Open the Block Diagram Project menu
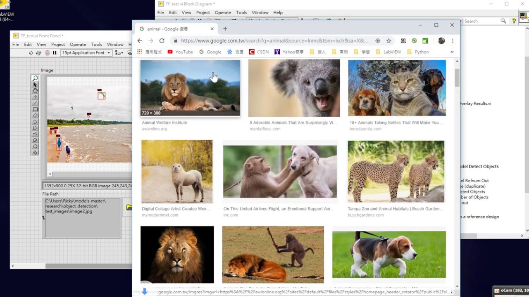 [x=203, y=12]
